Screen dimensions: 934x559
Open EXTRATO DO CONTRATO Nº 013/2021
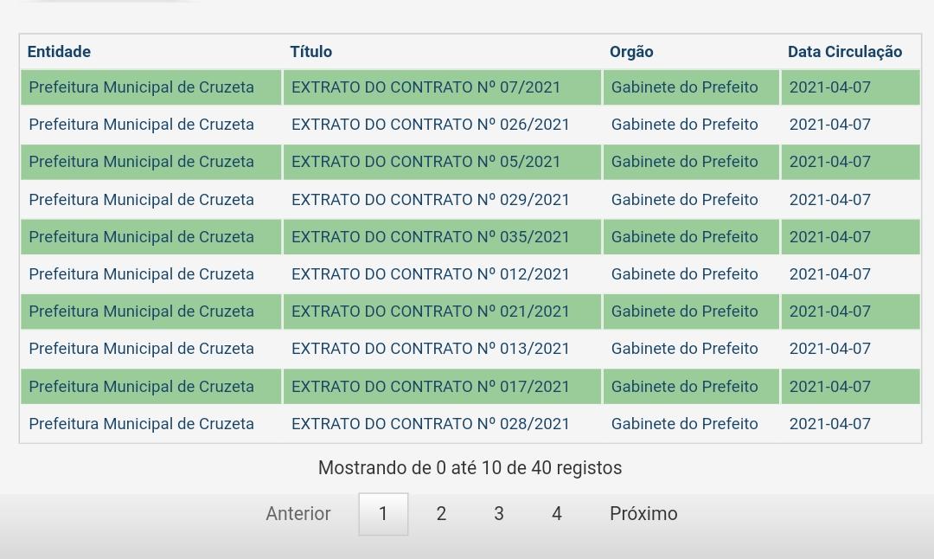click(x=430, y=349)
